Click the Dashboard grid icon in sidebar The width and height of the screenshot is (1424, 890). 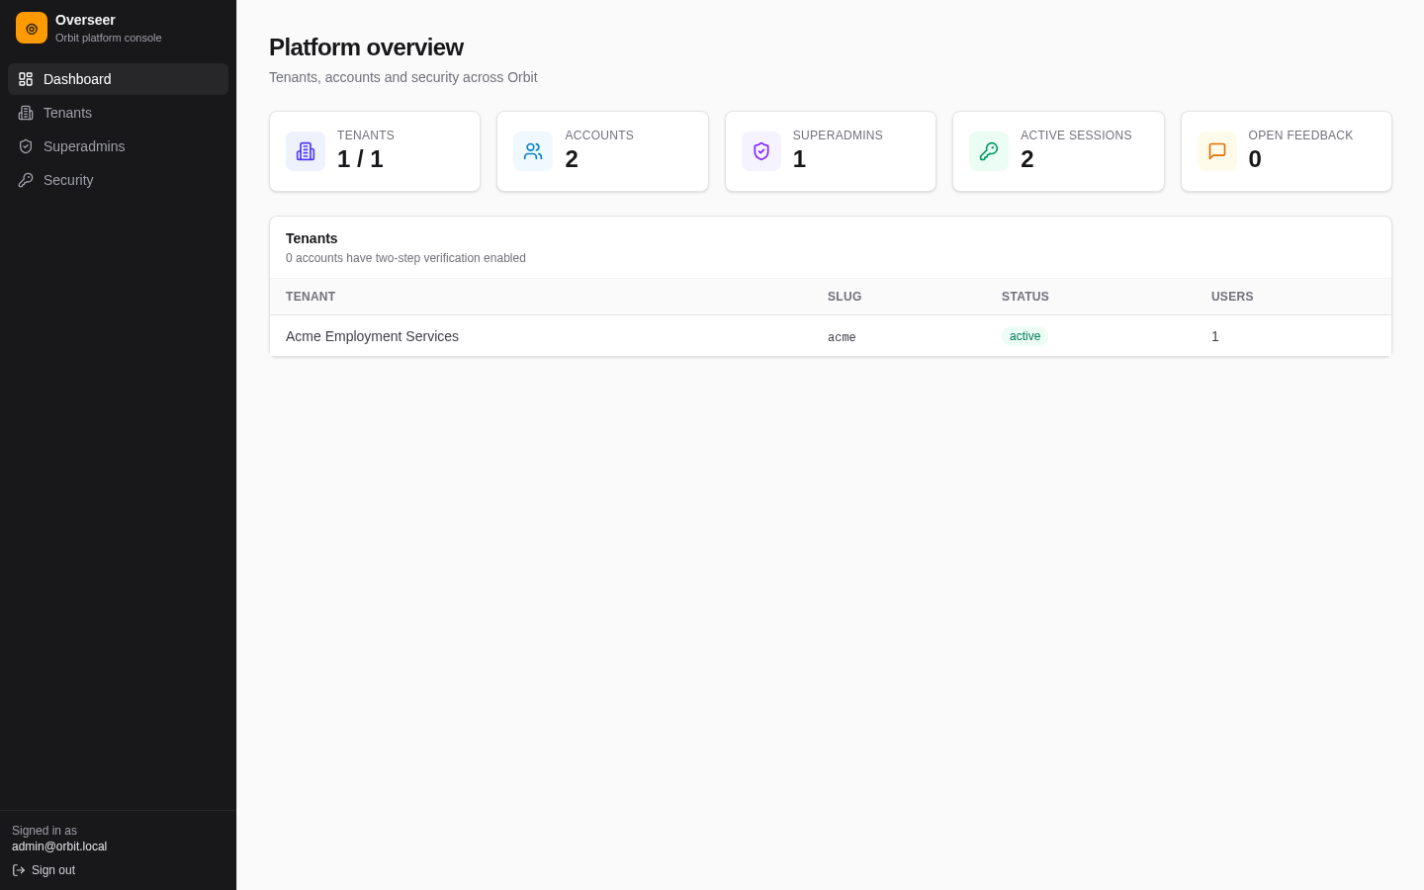(x=26, y=79)
